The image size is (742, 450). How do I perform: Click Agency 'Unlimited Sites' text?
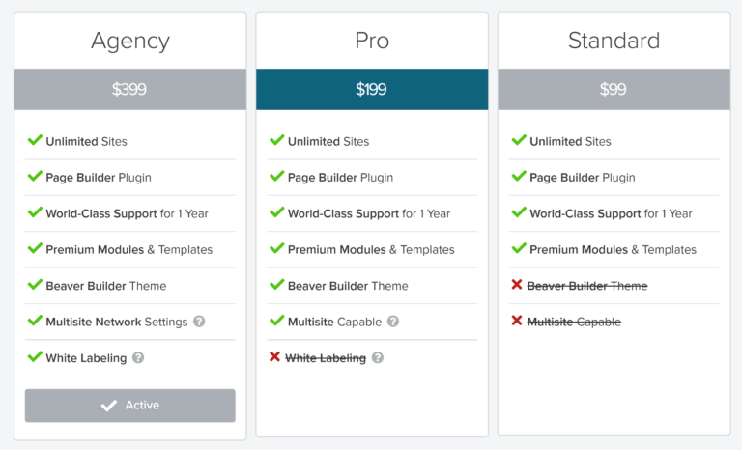[87, 142]
